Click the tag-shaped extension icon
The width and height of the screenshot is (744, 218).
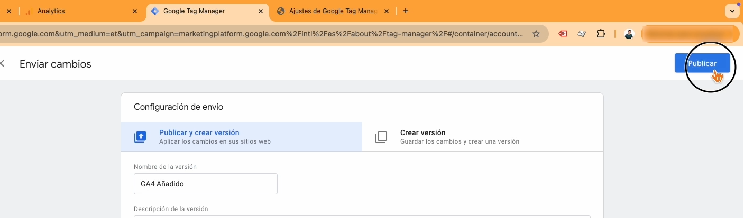pyautogui.click(x=582, y=34)
